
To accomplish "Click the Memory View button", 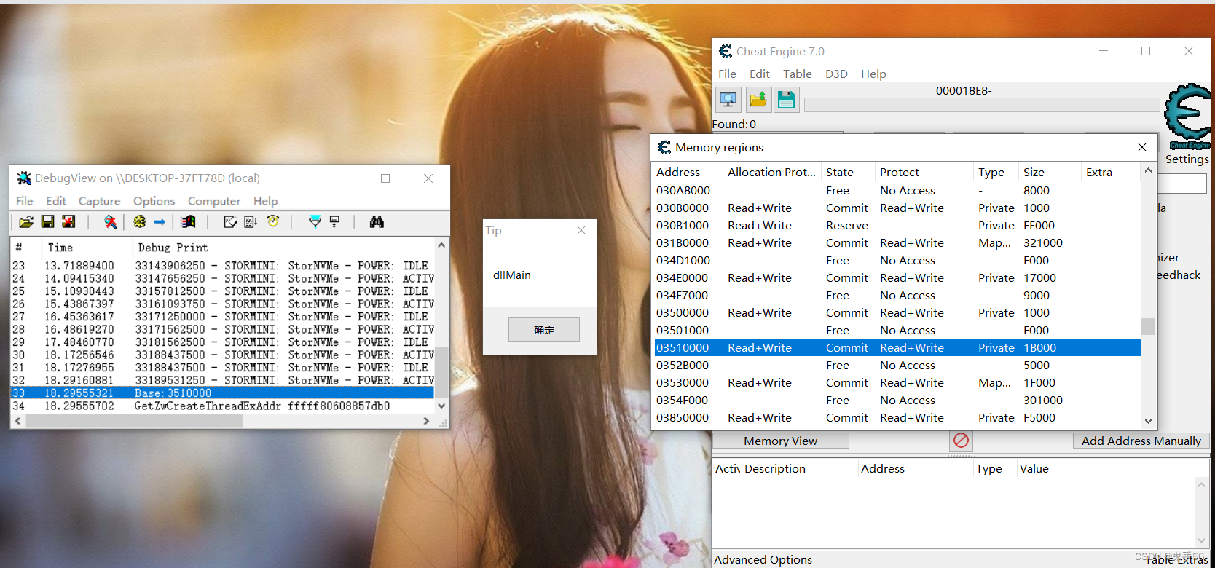I will (780, 441).
